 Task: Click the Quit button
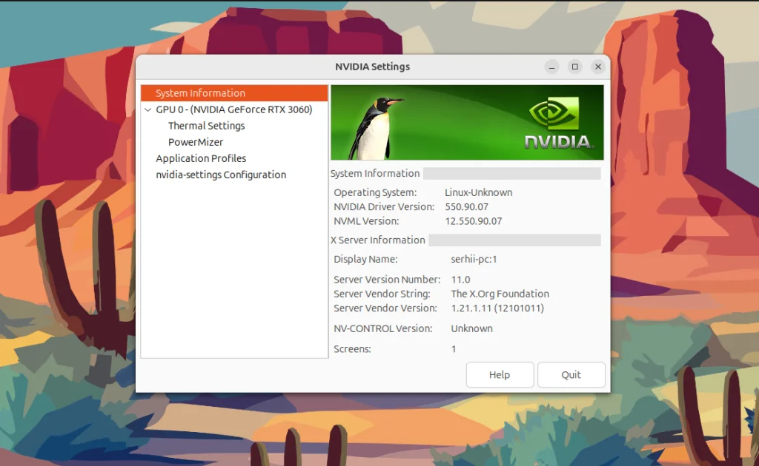(x=571, y=375)
